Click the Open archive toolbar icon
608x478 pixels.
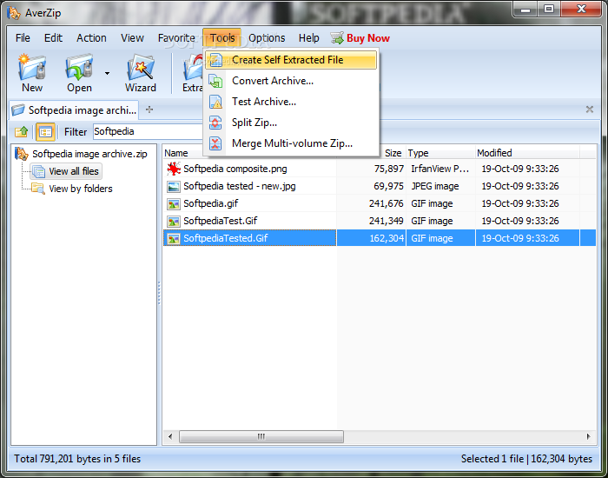click(80, 67)
